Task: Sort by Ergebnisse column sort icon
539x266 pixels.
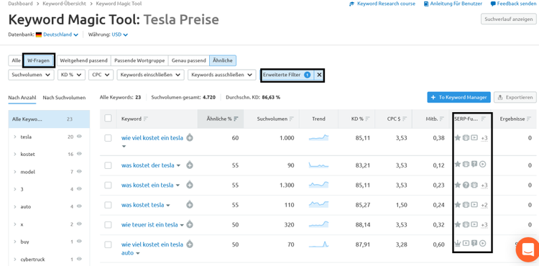Action: [x=529, y=119]
